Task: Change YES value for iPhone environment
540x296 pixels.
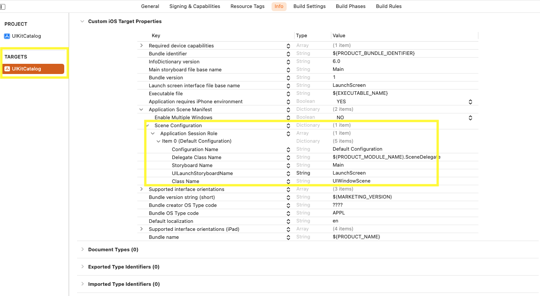Action: 470,101
